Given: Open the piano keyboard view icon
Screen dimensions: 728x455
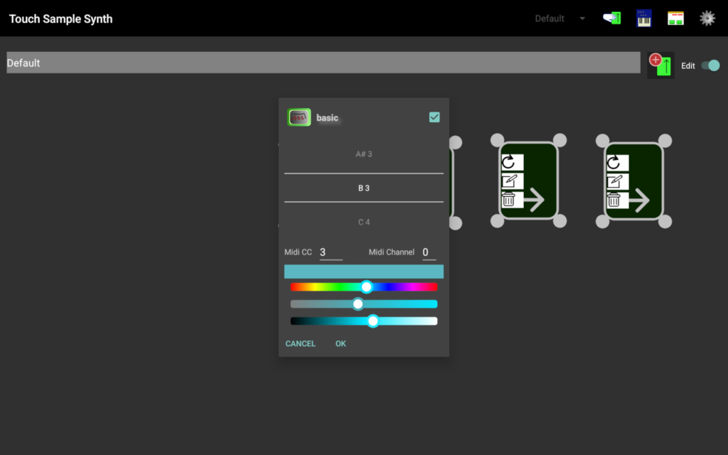Looking at the screenshot, I should click(x=644, y=18).
